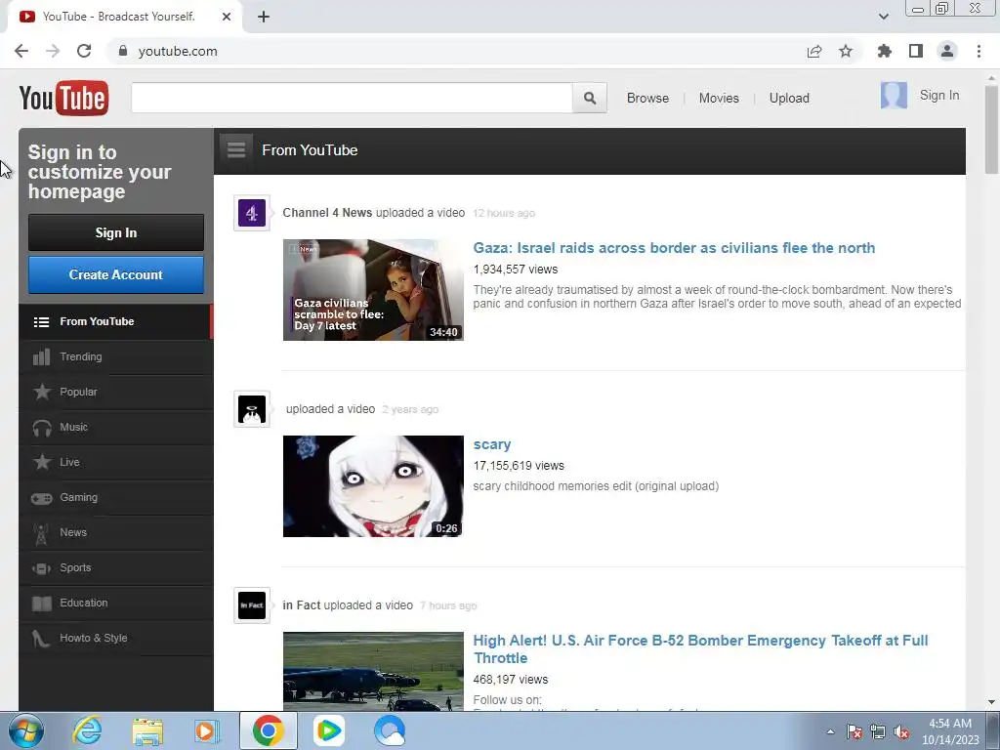The width and height of the screenshot is (1000, 750).
Task: Open Chrome three-dot menu
Action: [x=979, y=51]
